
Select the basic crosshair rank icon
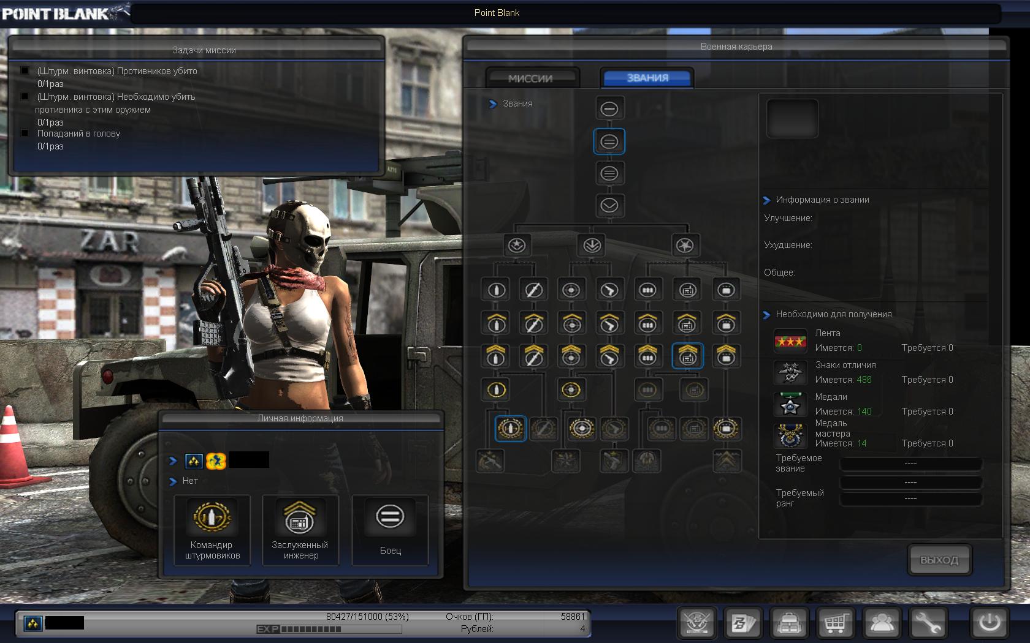coord(571,290)
